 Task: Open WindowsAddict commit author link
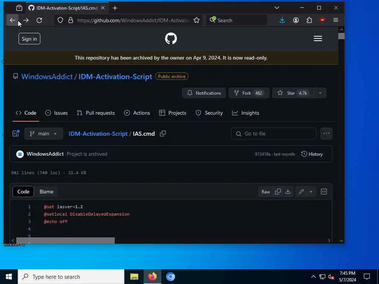(45, 154)
